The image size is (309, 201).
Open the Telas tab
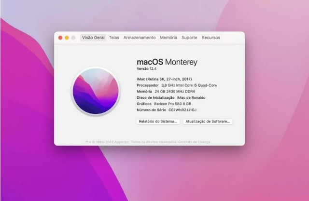click(x=114, y=38)
